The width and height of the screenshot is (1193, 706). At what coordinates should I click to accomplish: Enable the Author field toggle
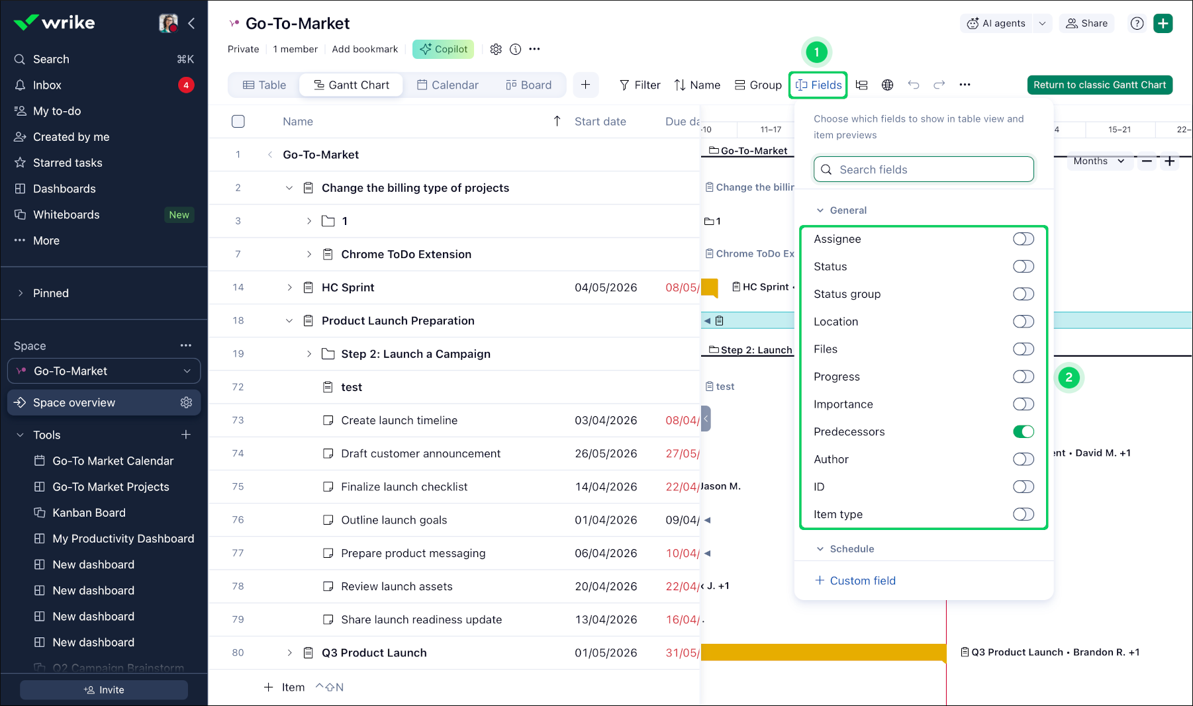(1023, 459)
